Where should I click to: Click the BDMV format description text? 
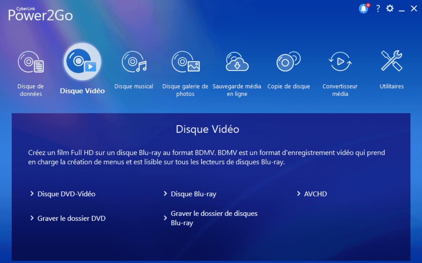207,157
